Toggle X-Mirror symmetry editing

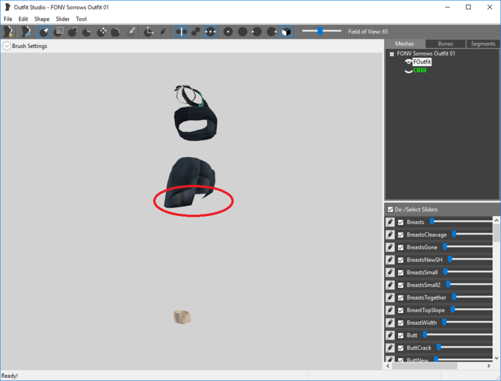click(182, 31)
